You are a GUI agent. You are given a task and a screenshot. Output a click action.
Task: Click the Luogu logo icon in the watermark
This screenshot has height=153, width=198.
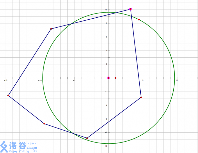coord(4,146)
